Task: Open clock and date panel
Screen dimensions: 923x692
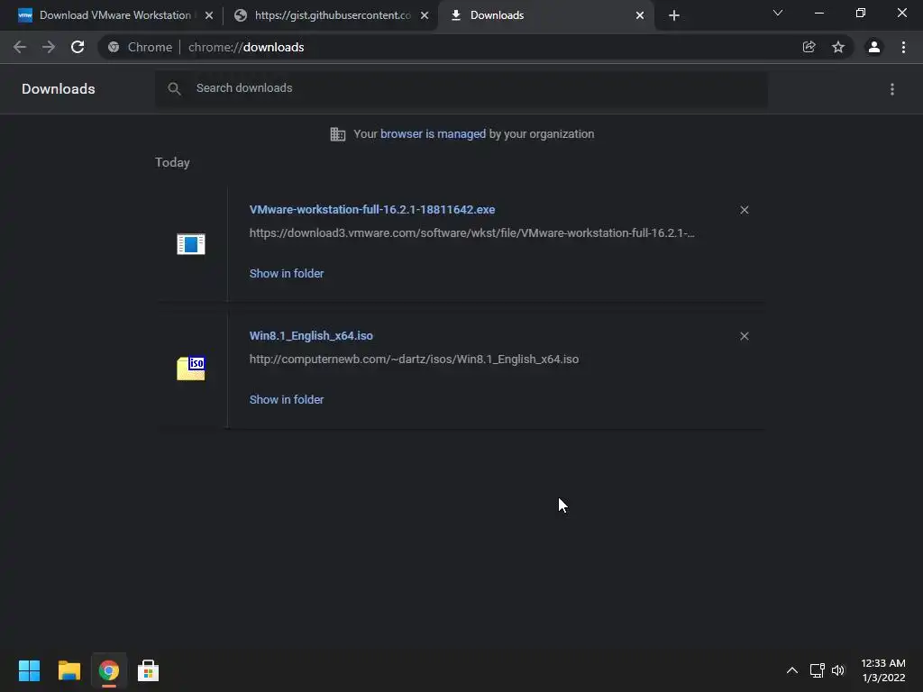Action: [x=883, y=670]
